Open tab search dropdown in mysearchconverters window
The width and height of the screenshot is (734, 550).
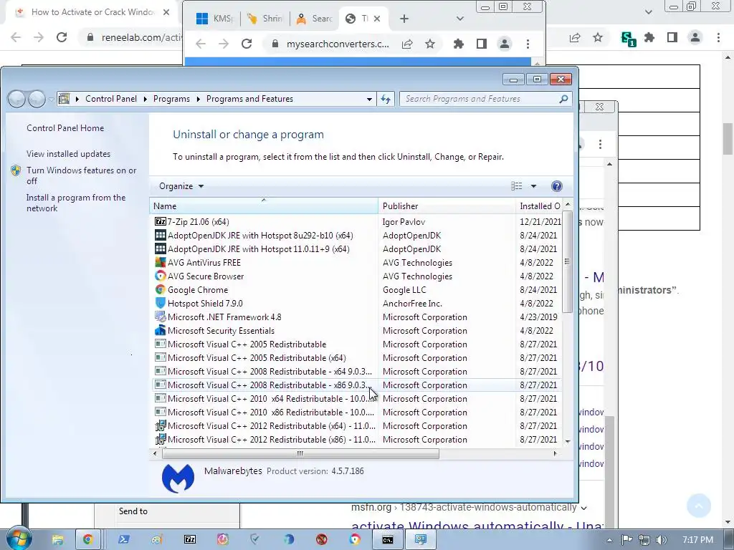[x=459, y=19]
